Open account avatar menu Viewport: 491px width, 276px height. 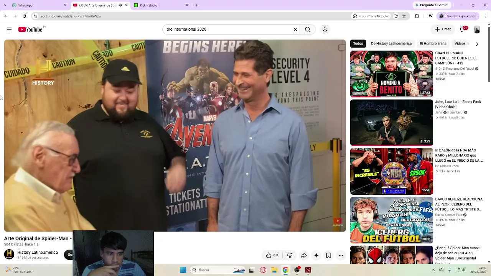pos(477,30)
